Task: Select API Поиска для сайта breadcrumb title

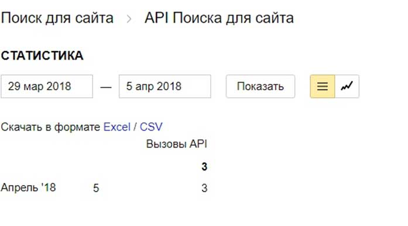Action: (219, 19)
